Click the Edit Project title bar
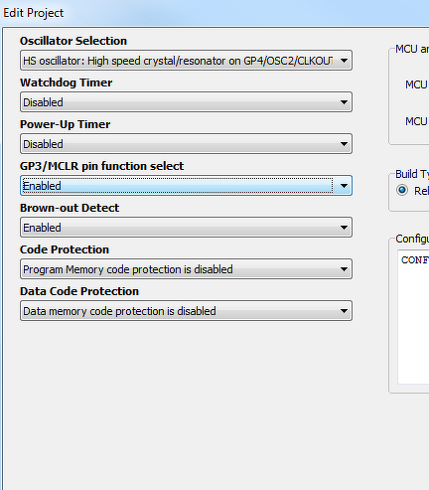The image size is (429, 490). pyautogui.click(x=214, y=13)
